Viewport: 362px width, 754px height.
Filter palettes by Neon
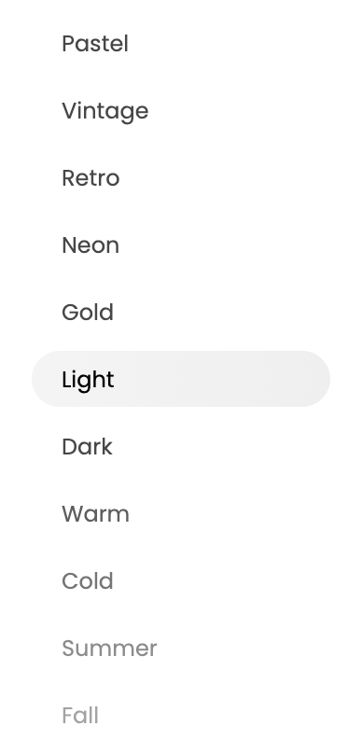point(181,245)
